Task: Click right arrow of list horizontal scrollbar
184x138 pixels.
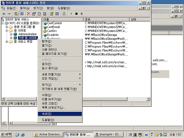Action: 148,99
